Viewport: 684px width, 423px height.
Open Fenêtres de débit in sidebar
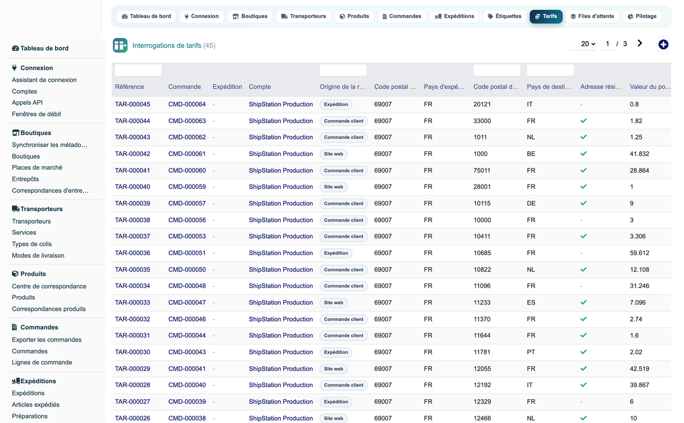pos(36,114)
